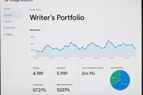The image size is (143, 95).
Task: Click the 0 y-axis label
Action: point(33,56)
